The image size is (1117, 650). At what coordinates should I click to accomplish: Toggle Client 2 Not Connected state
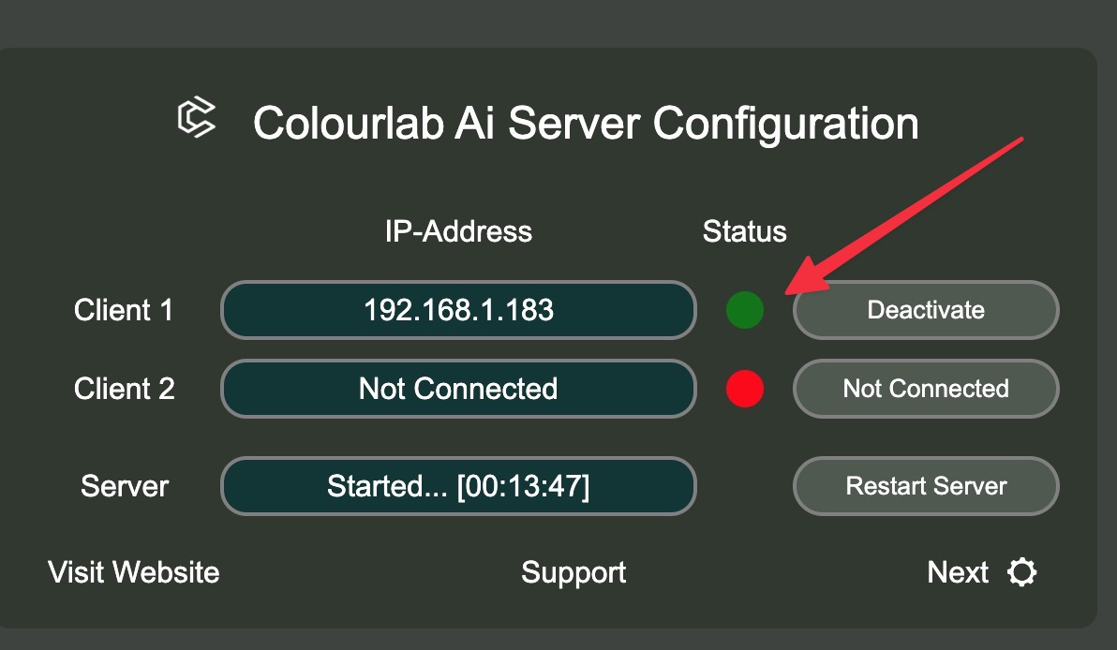click(x=925, y=389)
